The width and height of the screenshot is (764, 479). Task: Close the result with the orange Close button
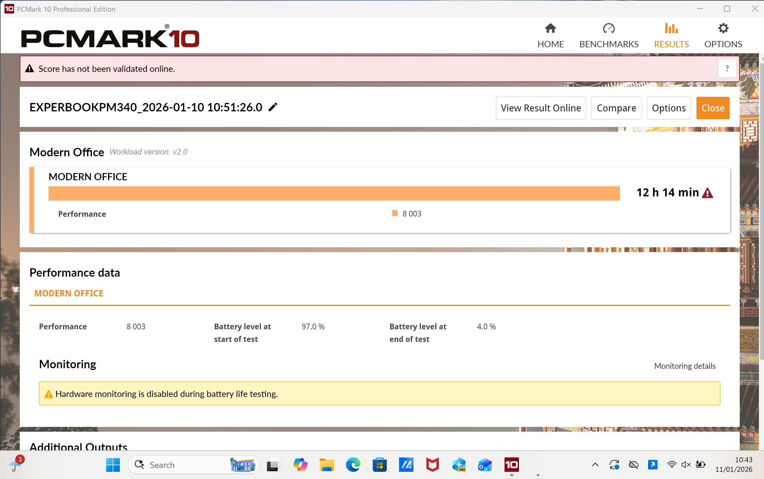coord(713,108)
